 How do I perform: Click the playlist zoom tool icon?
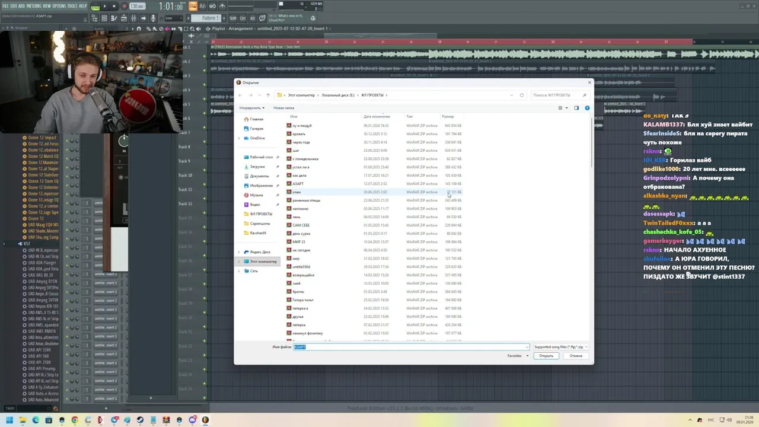192,28
